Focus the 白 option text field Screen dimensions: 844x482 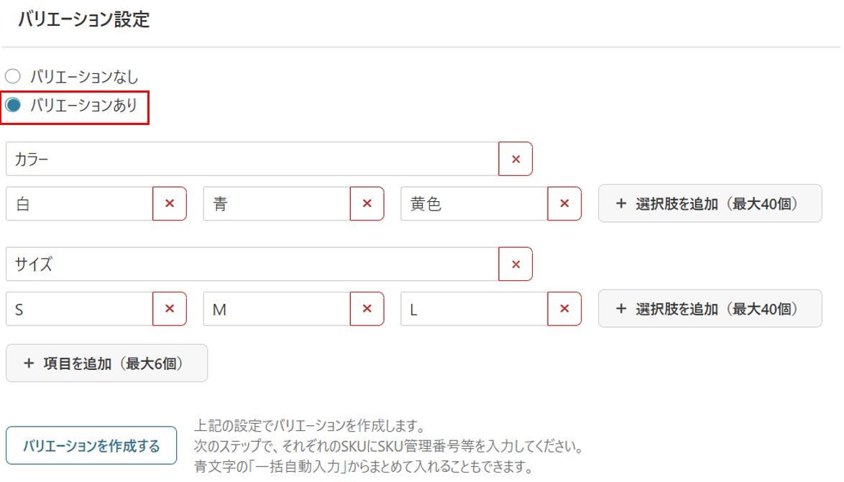point(79,203)
